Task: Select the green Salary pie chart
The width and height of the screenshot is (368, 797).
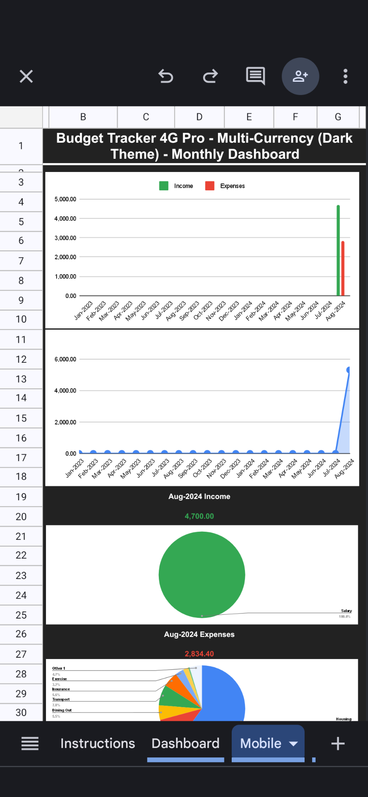Action: (x=202, y=575)
